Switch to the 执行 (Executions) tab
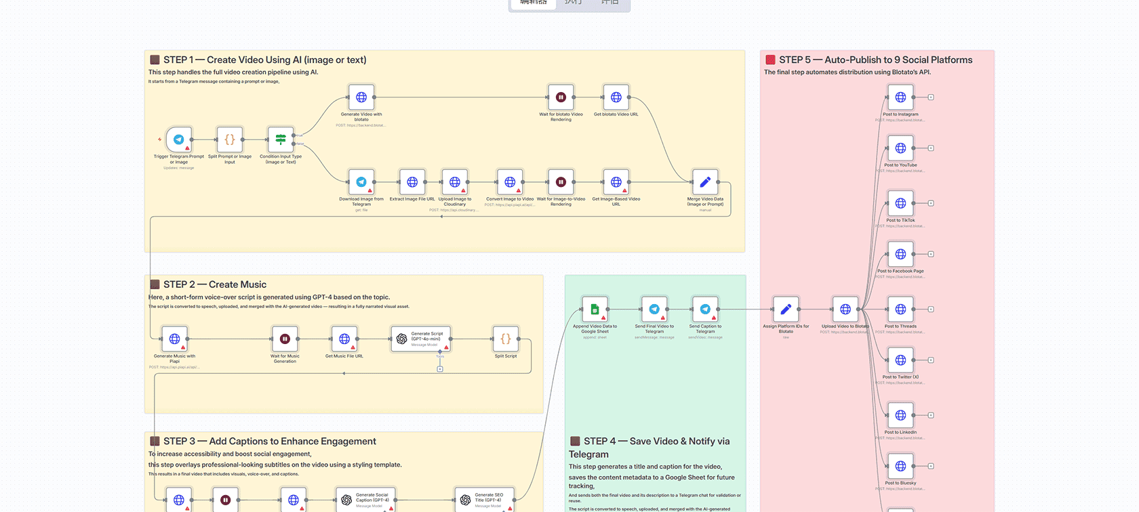 click(573, 3)
